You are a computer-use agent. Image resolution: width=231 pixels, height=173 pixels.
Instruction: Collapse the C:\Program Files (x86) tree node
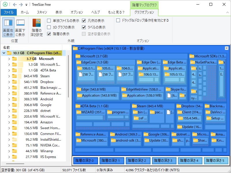click(3, 53)
